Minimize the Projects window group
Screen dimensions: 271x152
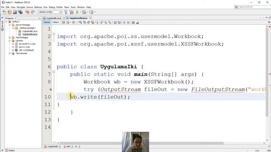pyautogui.click(x=39, y=18)
